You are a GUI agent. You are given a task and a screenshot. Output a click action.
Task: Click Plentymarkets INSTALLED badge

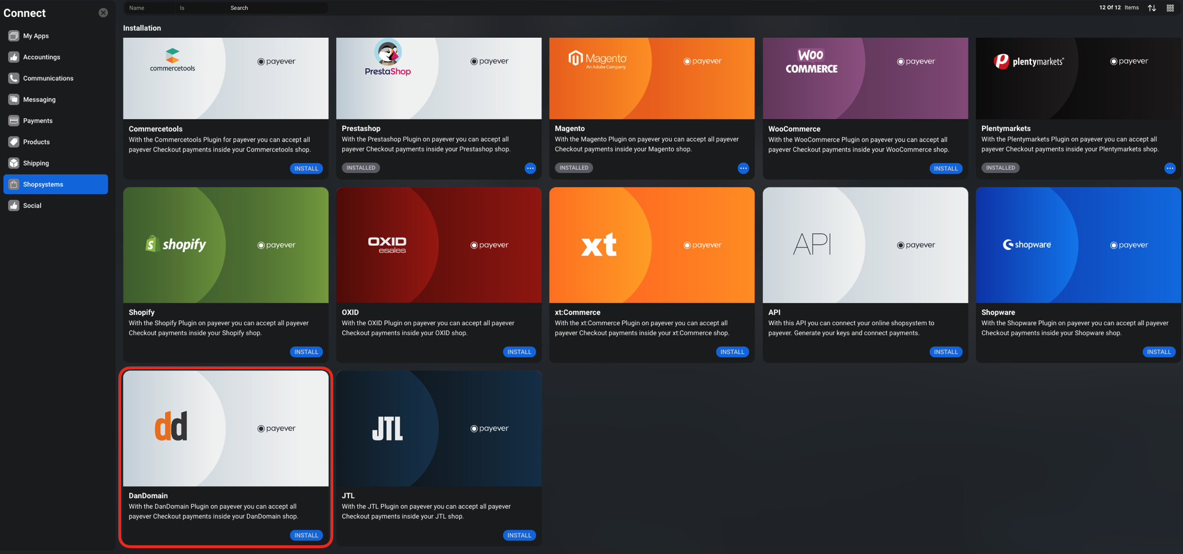(1001, 168)
